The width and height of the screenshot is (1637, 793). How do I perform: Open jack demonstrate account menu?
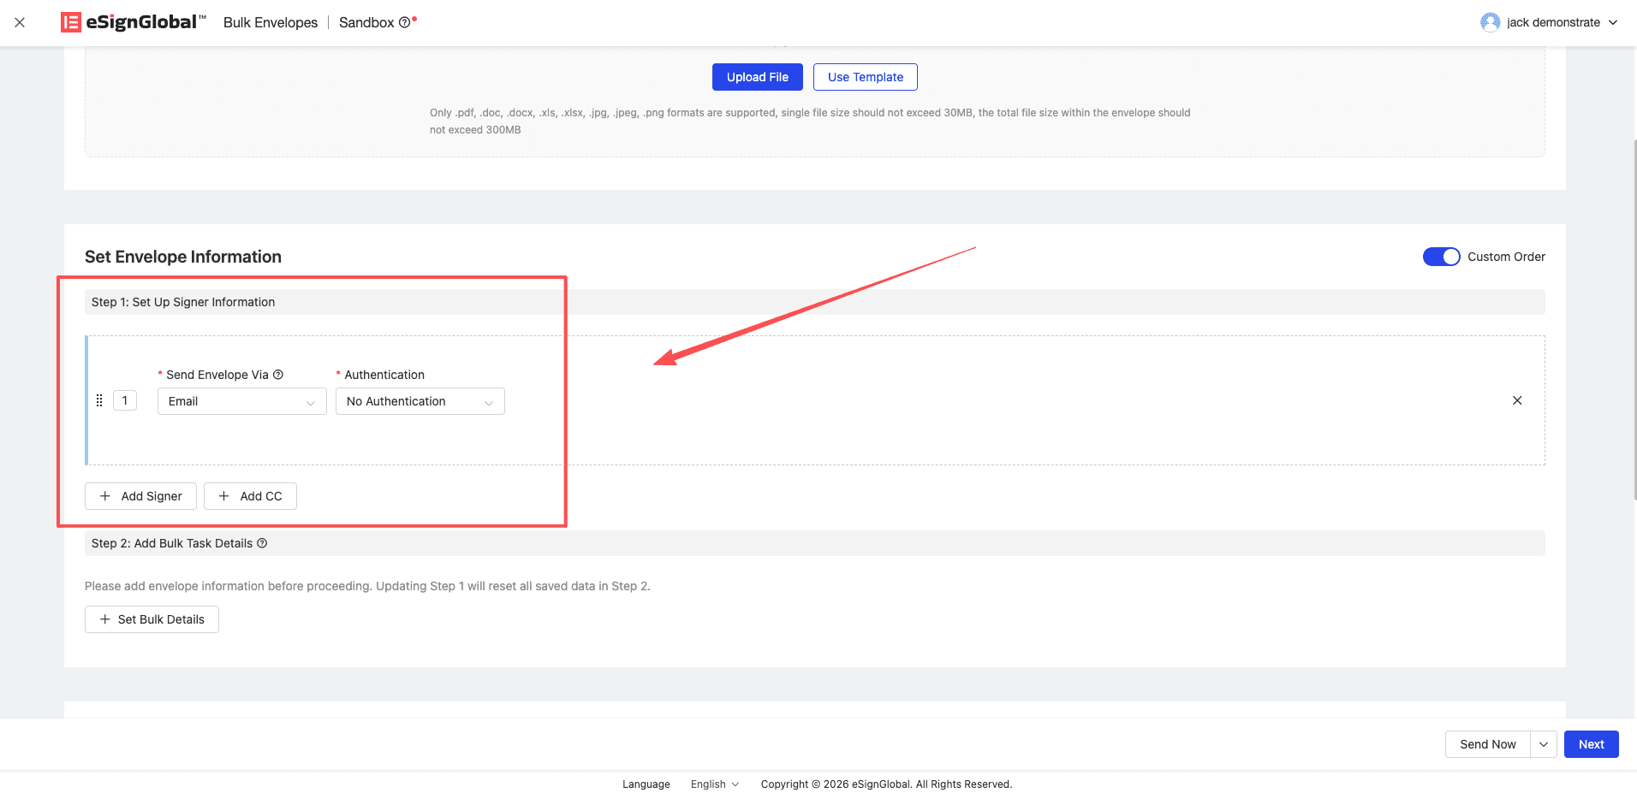pyautogui.click(x=1561, y=22)
